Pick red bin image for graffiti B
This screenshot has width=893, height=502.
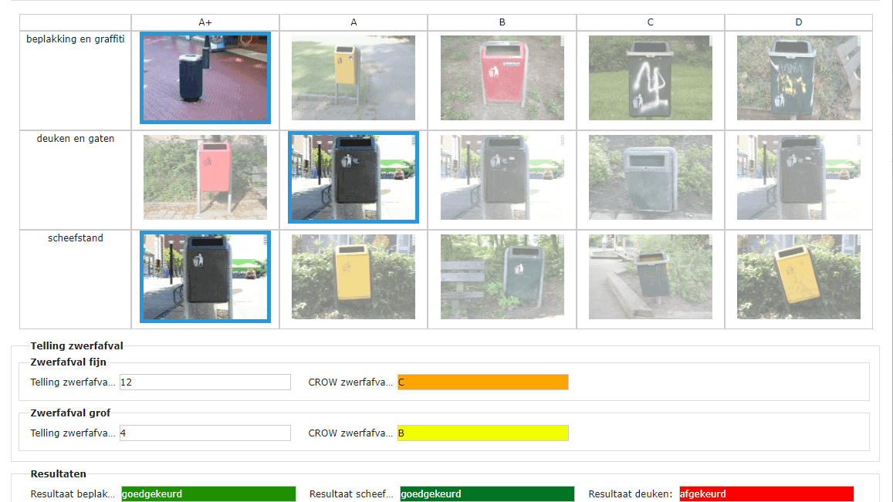[x=502, y=78]
